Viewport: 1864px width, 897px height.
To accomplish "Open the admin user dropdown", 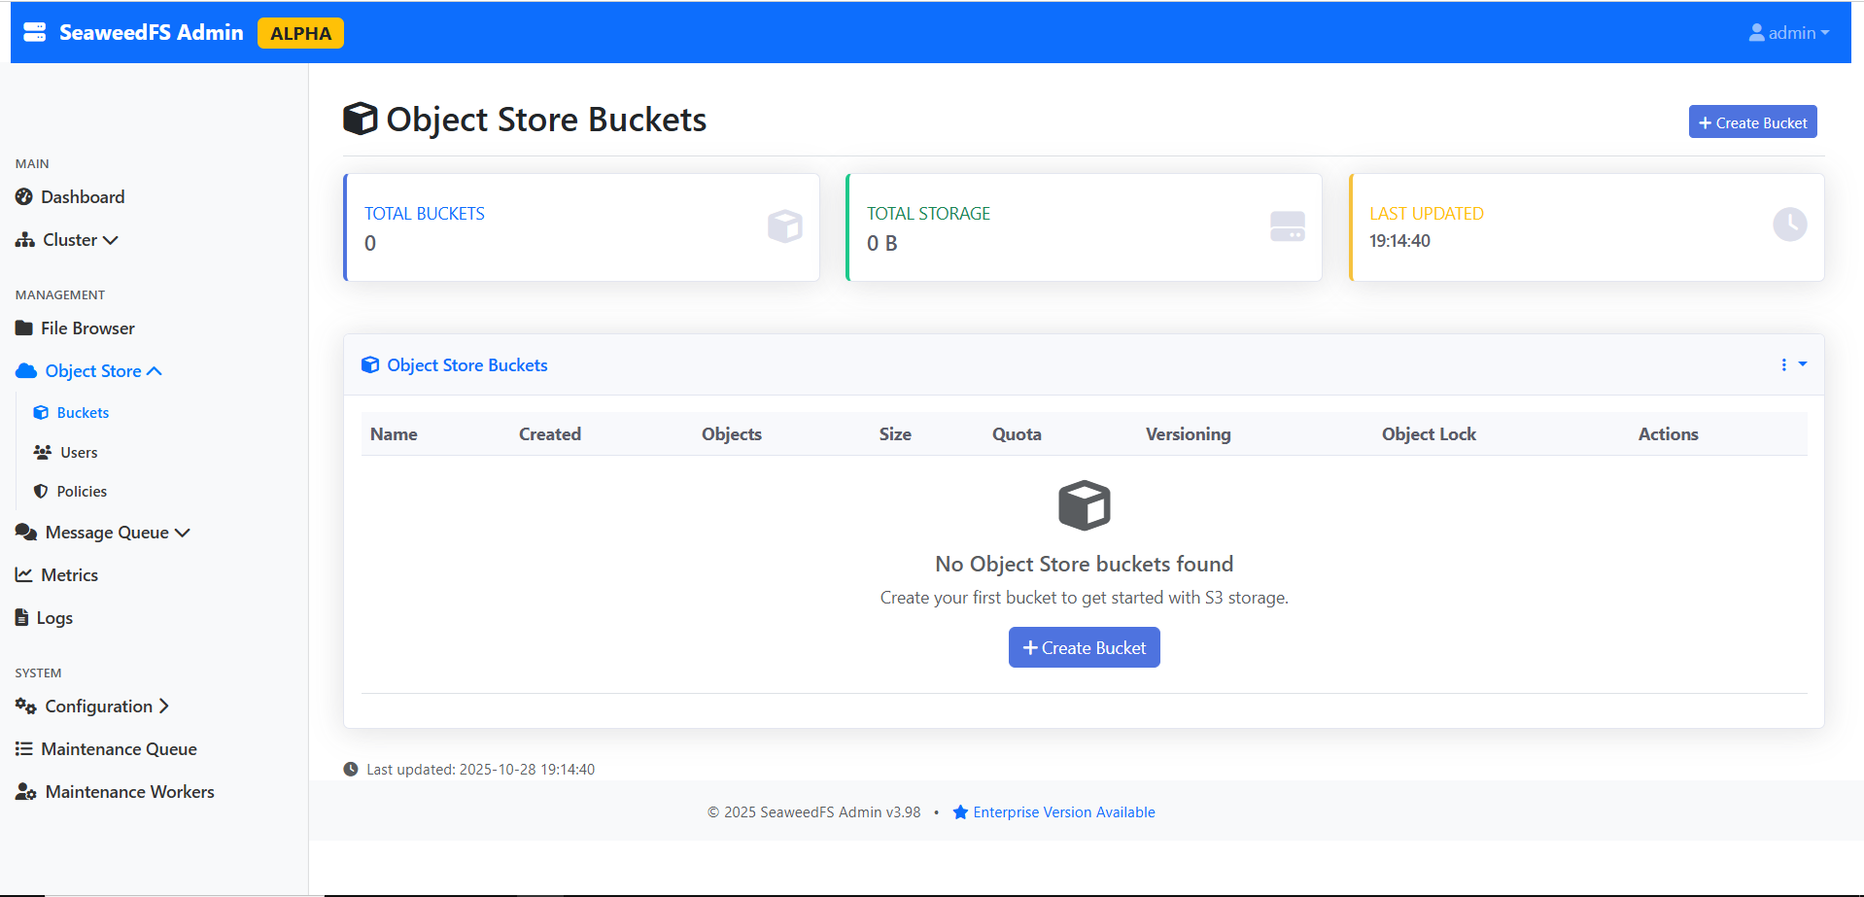I will tap(1788, 33).
